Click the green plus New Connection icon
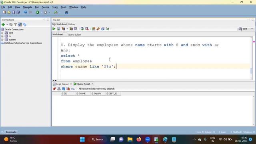The image size is (256, 144). 3,24
